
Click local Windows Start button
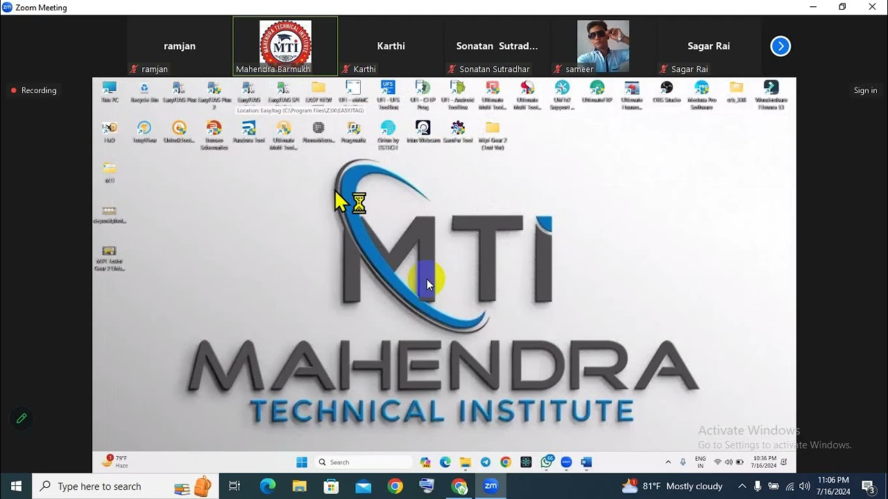click(x=16, y=487)
